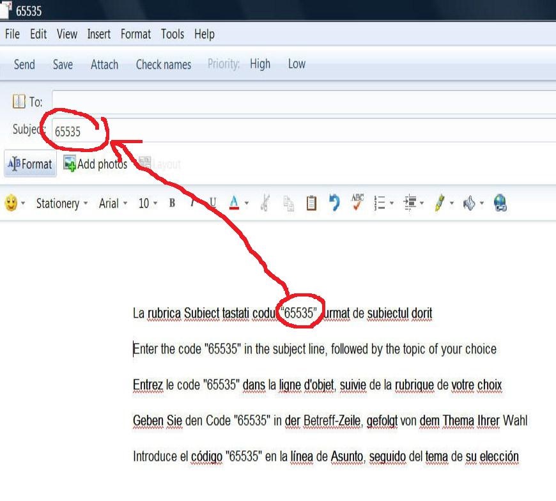Select the Add photos tab
Viewport: 556px width, 501px height.
(x=95, y=164)
